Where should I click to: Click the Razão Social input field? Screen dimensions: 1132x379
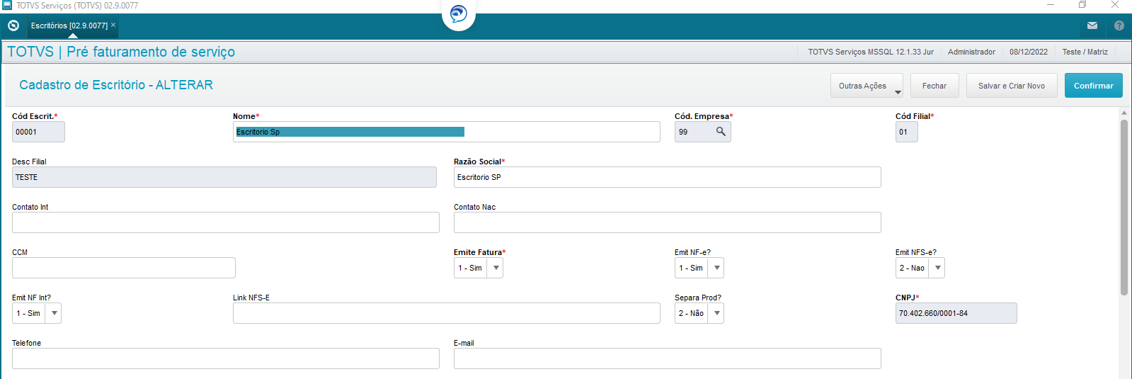pos(668,177)
